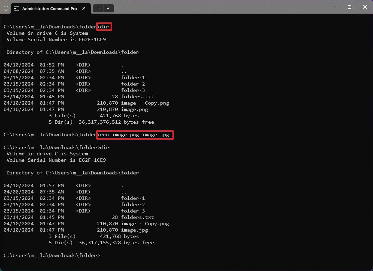The height and width of the screenshot is (271, 373).
Task: Select the highlighted dir command
Action: pos(104,27)
